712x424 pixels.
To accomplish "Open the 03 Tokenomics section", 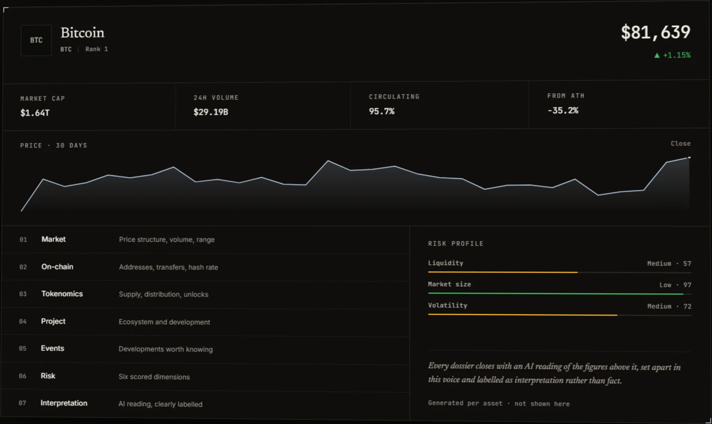I will coord(206,294).
